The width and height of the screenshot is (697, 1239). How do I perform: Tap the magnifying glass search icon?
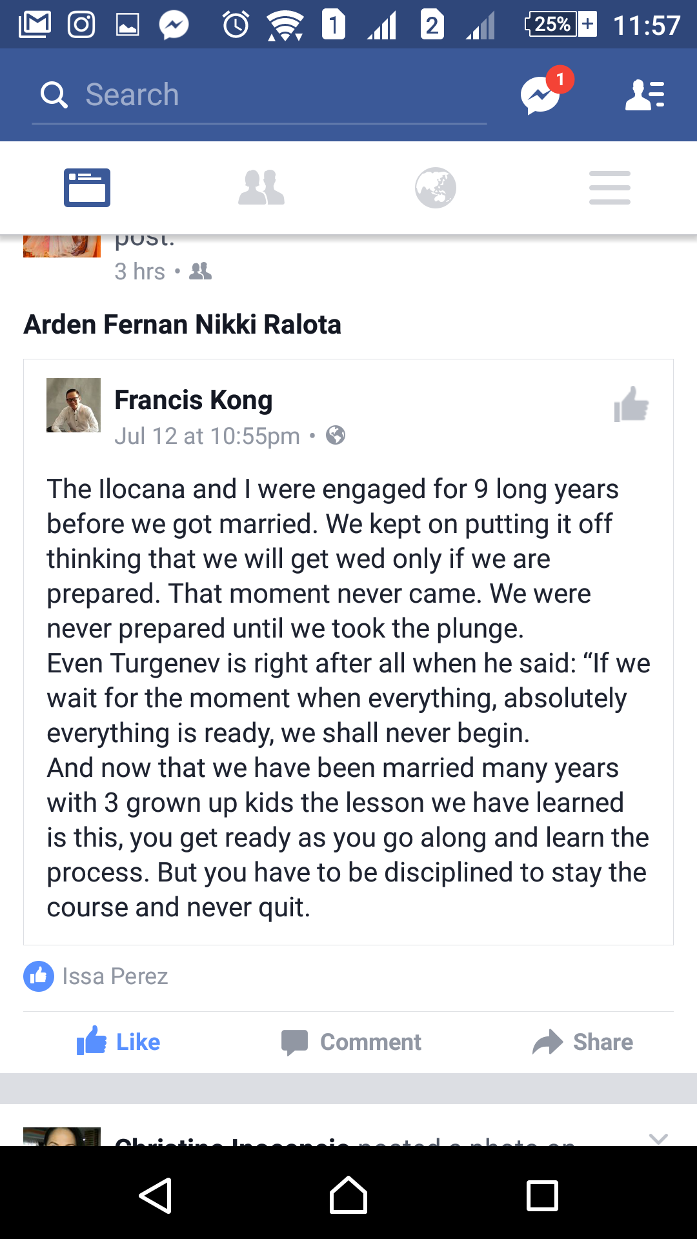pyautogui.click(x=54, y=95)
